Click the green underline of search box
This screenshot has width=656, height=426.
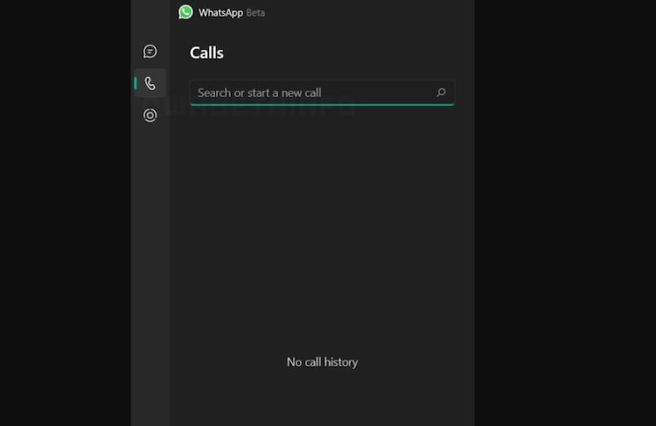tap(322, 104)
